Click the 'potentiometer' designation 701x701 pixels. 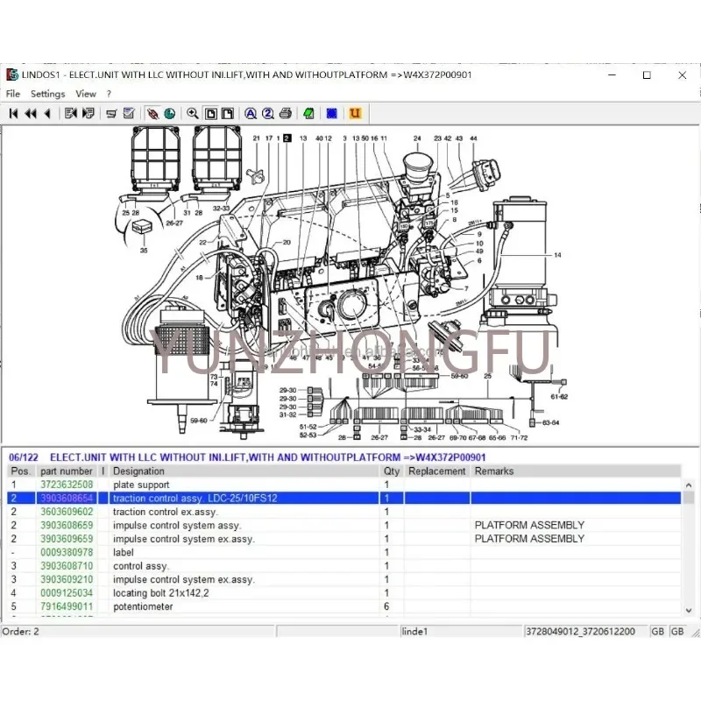(143, 606)
